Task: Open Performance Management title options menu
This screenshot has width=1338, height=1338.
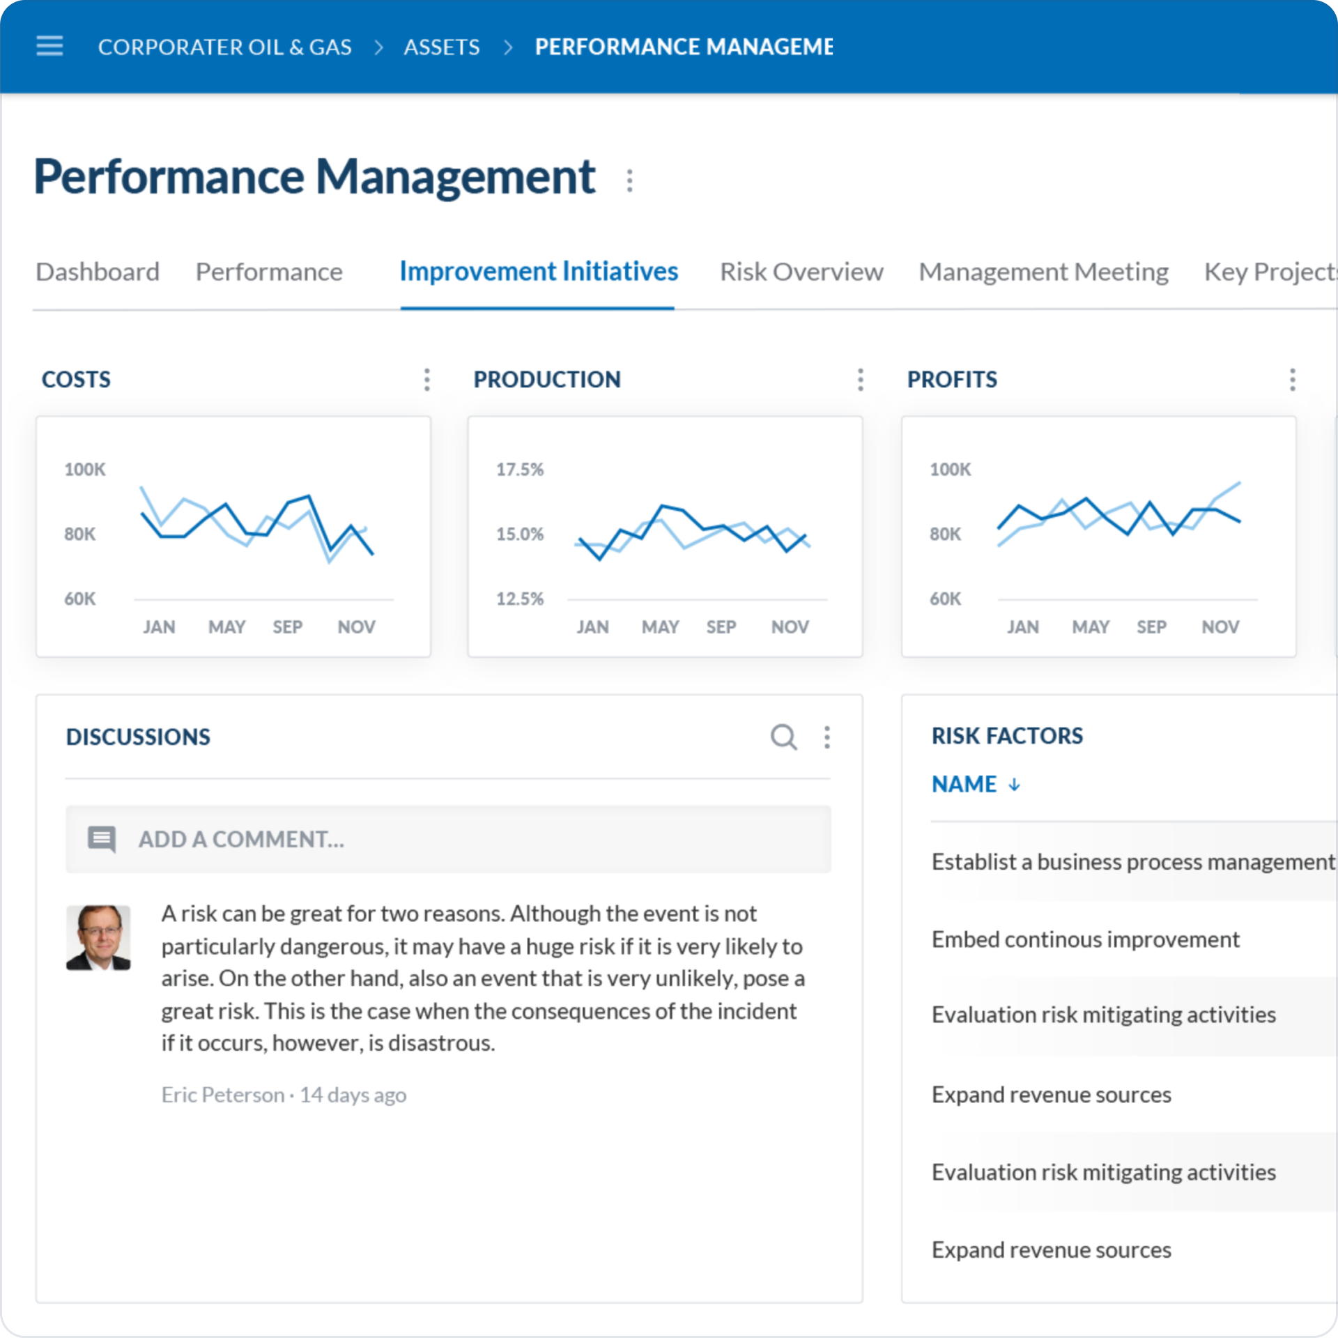Action: coord(629,180)
